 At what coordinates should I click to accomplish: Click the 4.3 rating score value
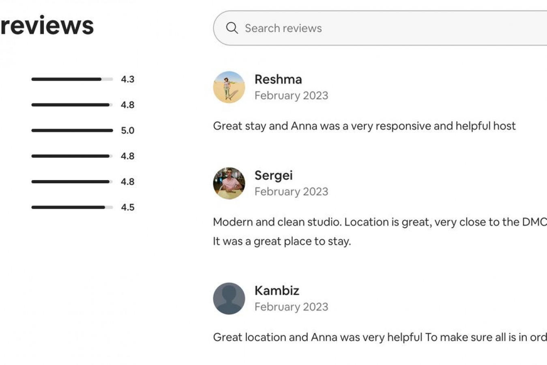tap(127, 79)
